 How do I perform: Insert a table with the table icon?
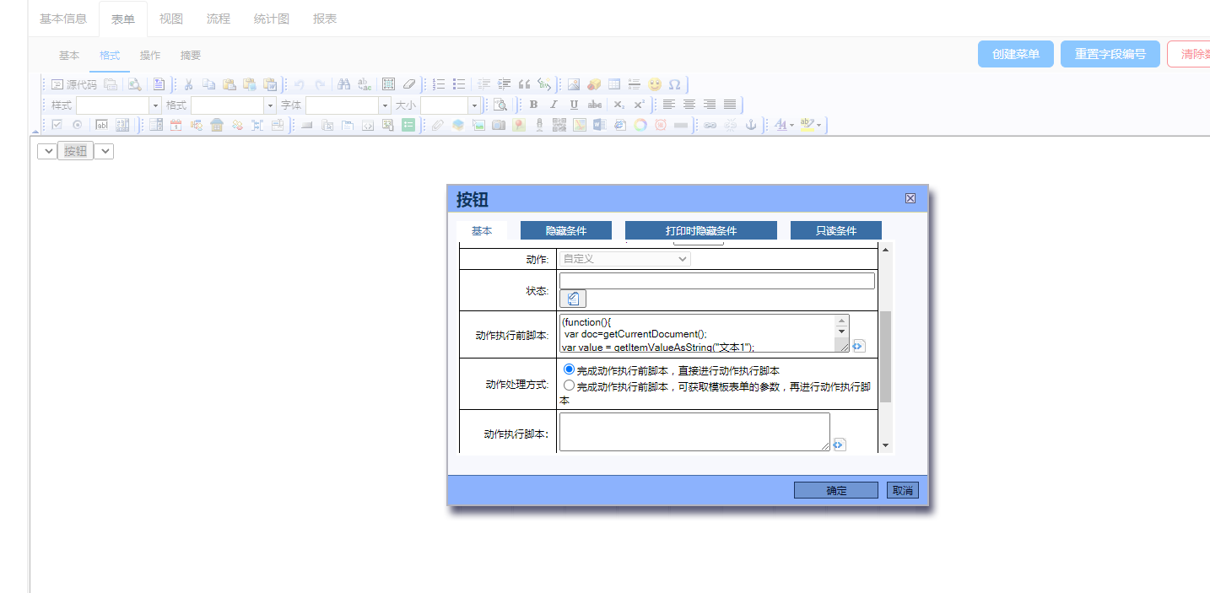pos(614,84)
